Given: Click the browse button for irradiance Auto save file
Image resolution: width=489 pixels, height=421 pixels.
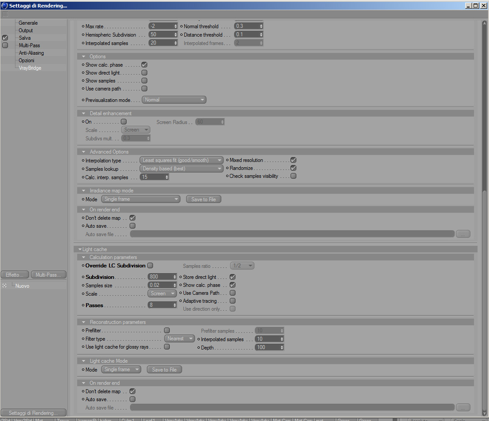Looking at the screenshot, I should click(463, 234).
